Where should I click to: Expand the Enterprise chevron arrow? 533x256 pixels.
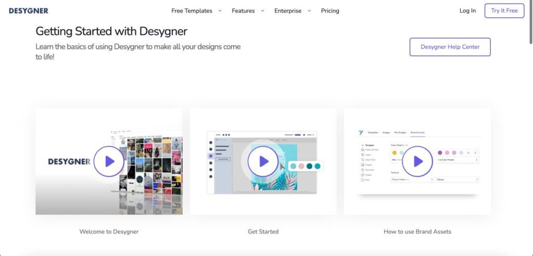(x=309, y=11)
